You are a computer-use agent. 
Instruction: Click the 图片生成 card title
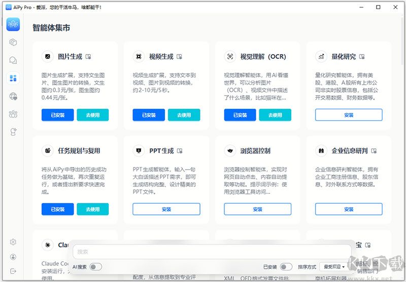(70, 57)
